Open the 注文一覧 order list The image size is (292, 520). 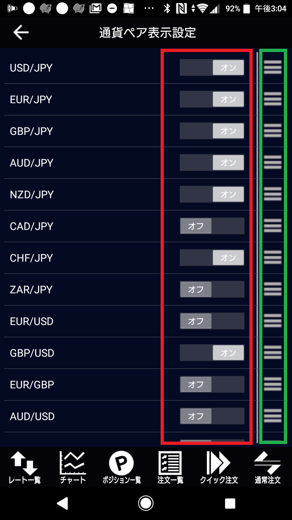pos(170,467)
